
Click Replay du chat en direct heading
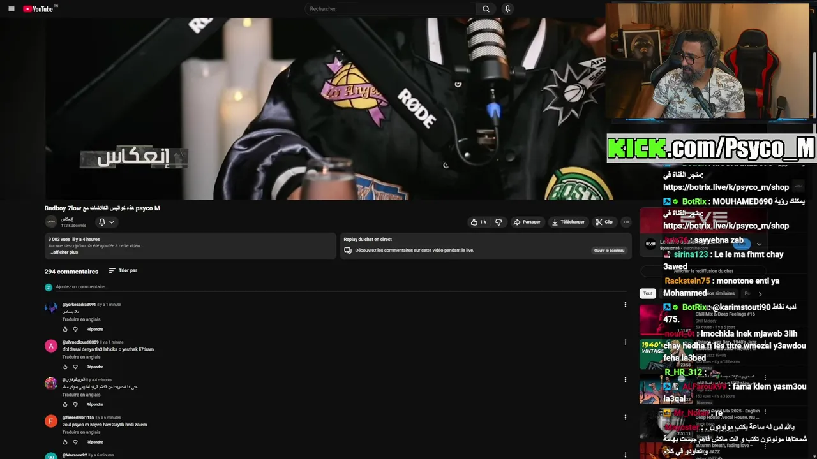[x=368, y=240]
